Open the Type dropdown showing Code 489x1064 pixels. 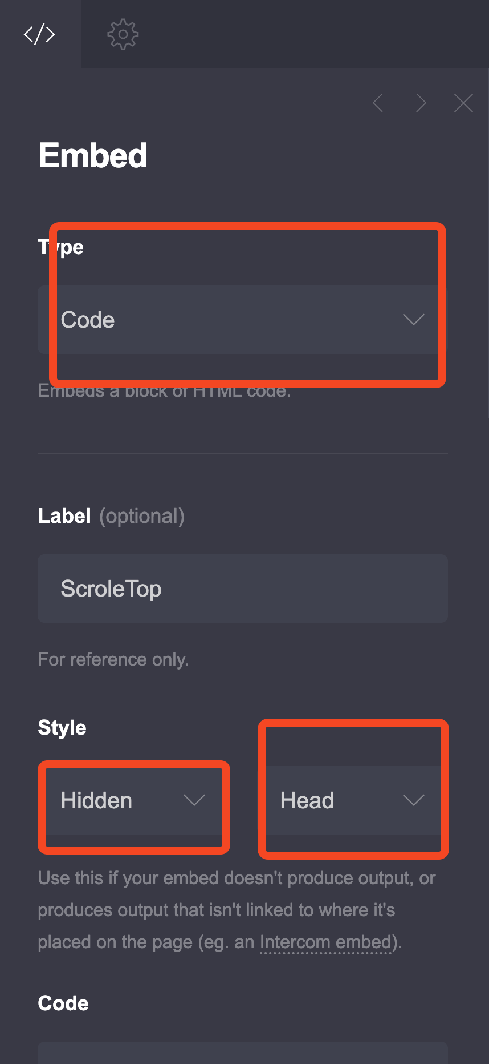(x=242, y=320)
